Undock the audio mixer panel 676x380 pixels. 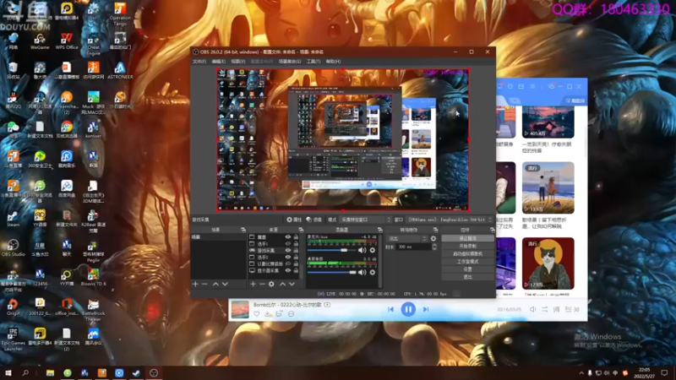379,230
